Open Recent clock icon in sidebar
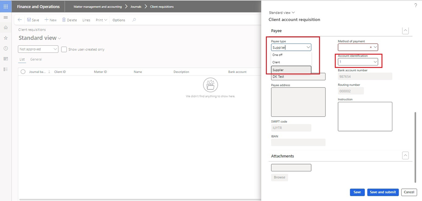Viewport: 422px width, 201px height. click(x=6, y=48)
